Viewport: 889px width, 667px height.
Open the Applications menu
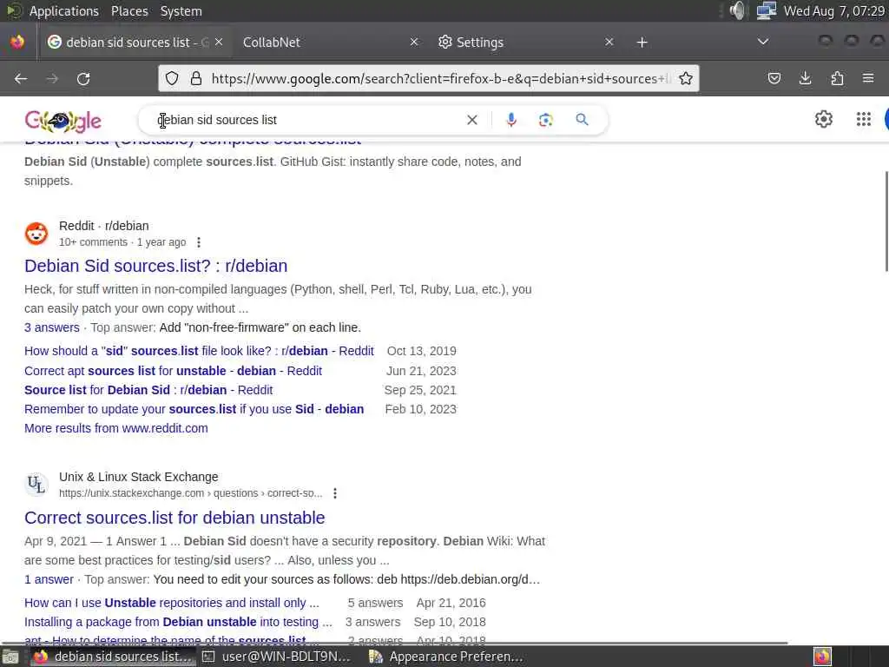63,10
